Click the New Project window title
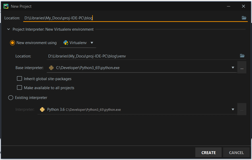This screenshot has width=252, height=160. (21, 6)
